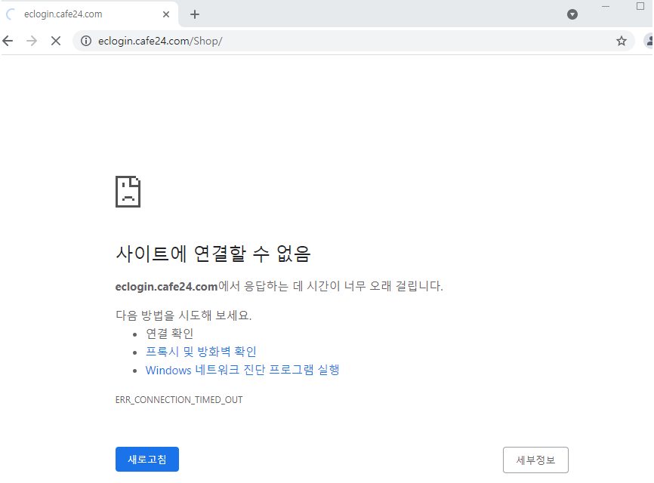The height and width of the screenshot is (483, 654).
Task: Click the loading spinner on the tab
Action: tap(11, 14)
